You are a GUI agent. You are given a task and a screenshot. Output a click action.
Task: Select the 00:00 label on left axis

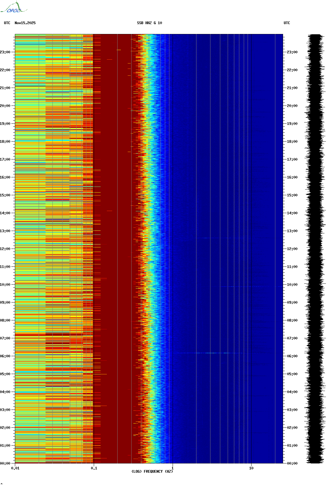[x=5, y=463]
